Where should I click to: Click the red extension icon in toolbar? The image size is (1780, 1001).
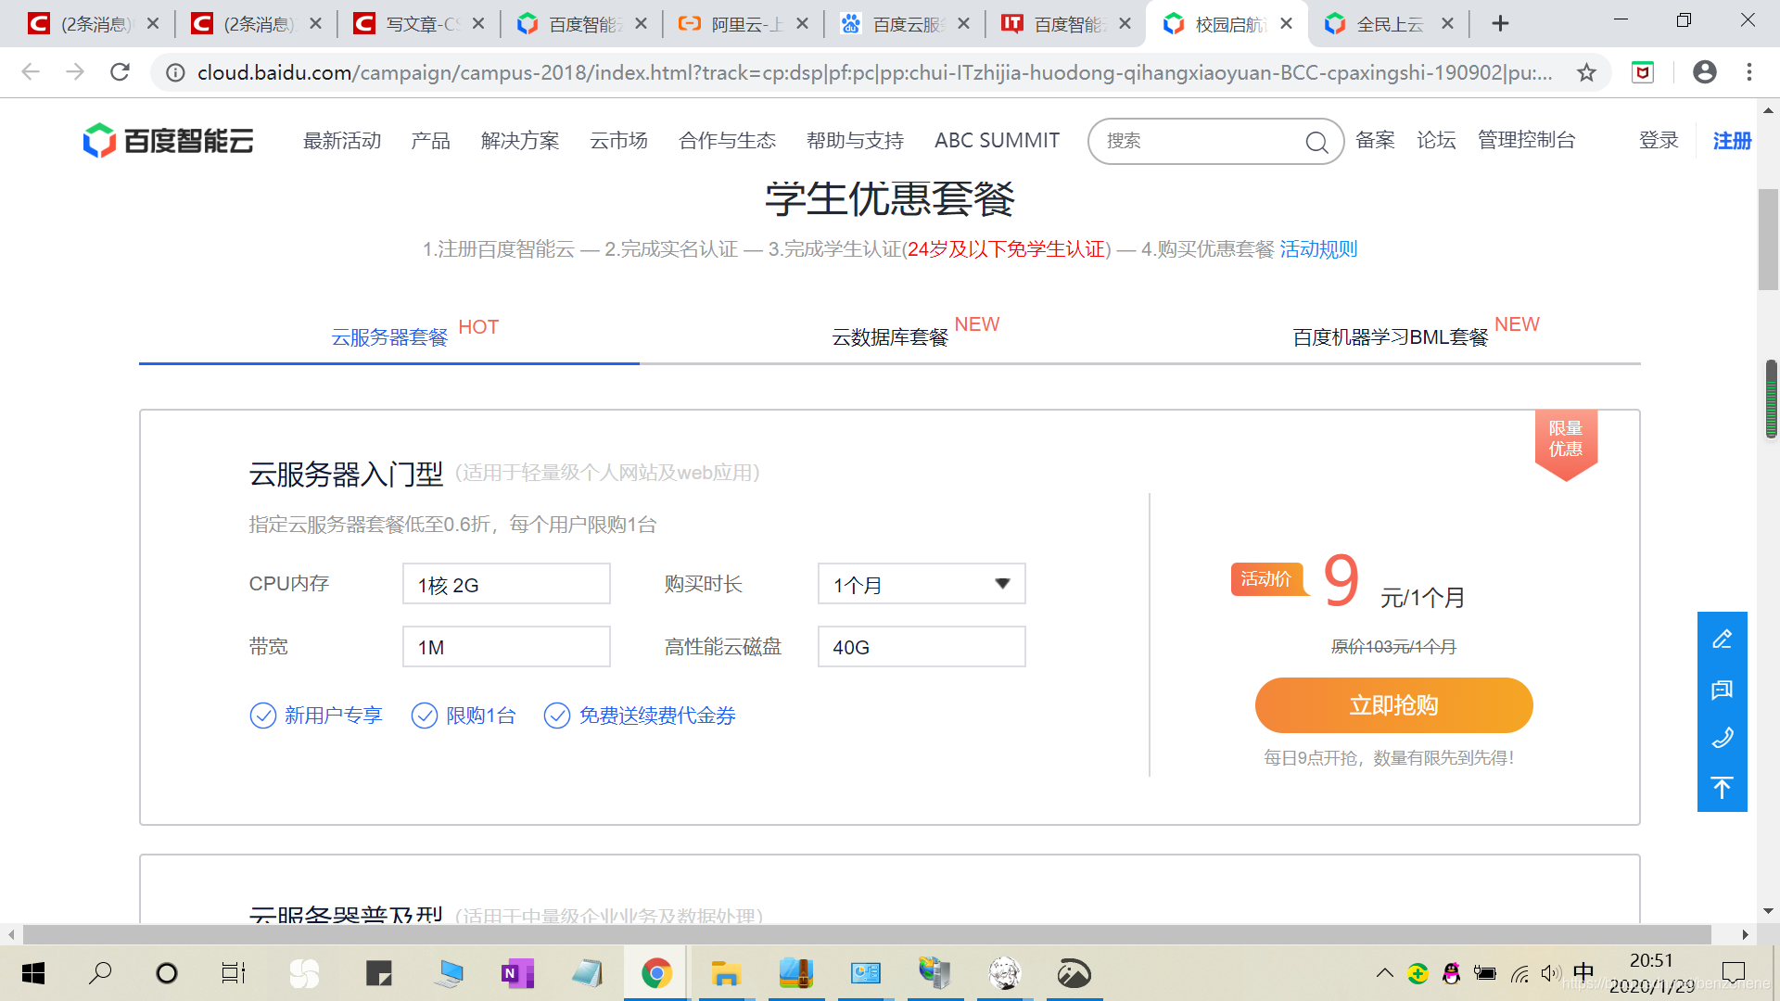tap(1643, 72)
